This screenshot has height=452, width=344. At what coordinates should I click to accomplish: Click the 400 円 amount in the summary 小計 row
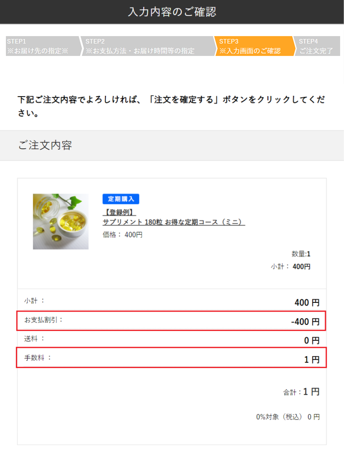(x=307, y=303)
